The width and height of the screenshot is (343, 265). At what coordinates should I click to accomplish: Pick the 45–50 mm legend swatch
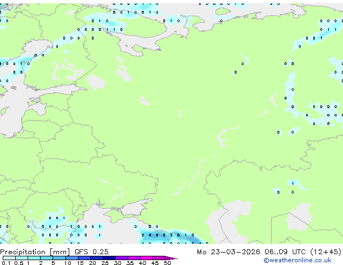tap(159, 258)
